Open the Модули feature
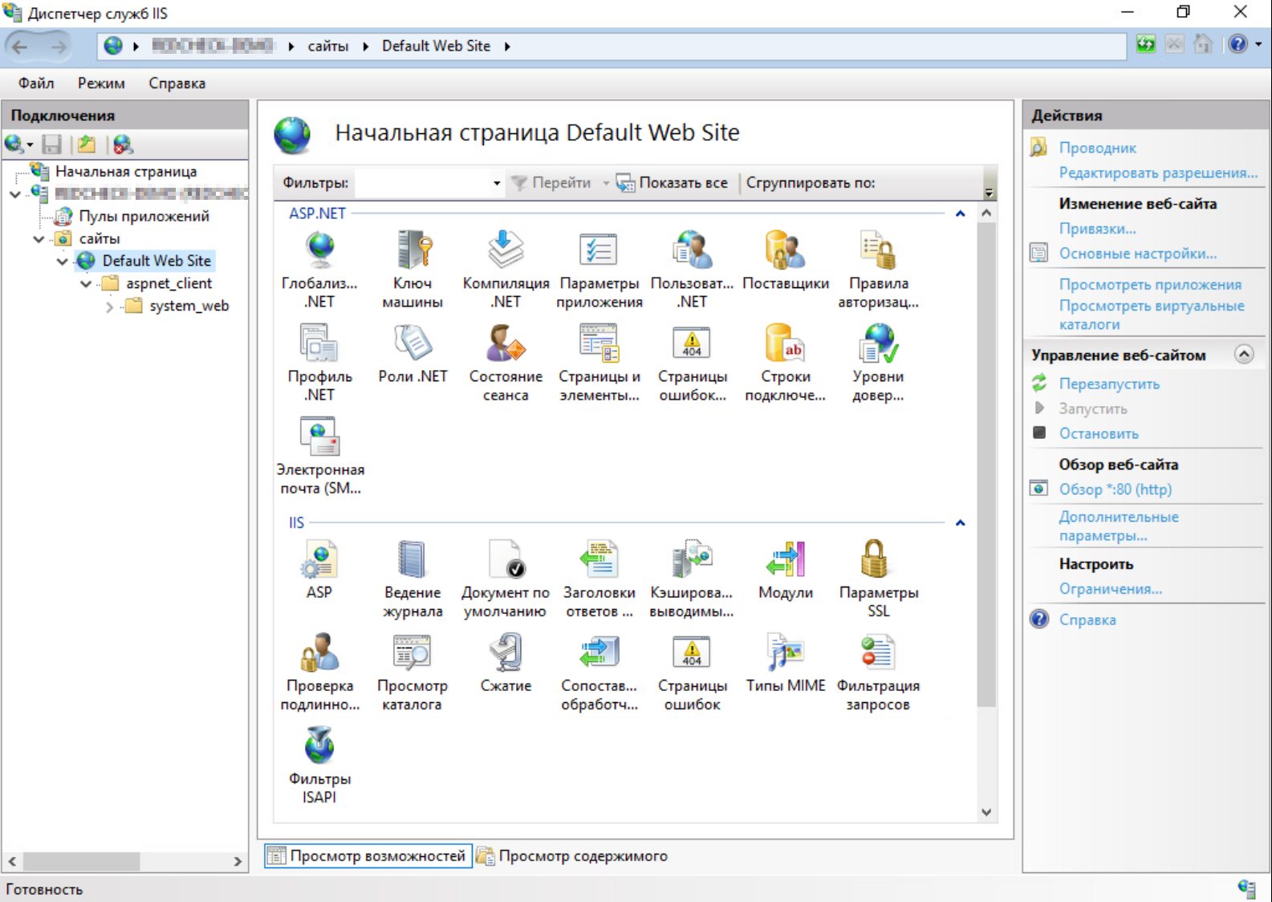The height and width of the screenshot is (902, 1272). 786,569
